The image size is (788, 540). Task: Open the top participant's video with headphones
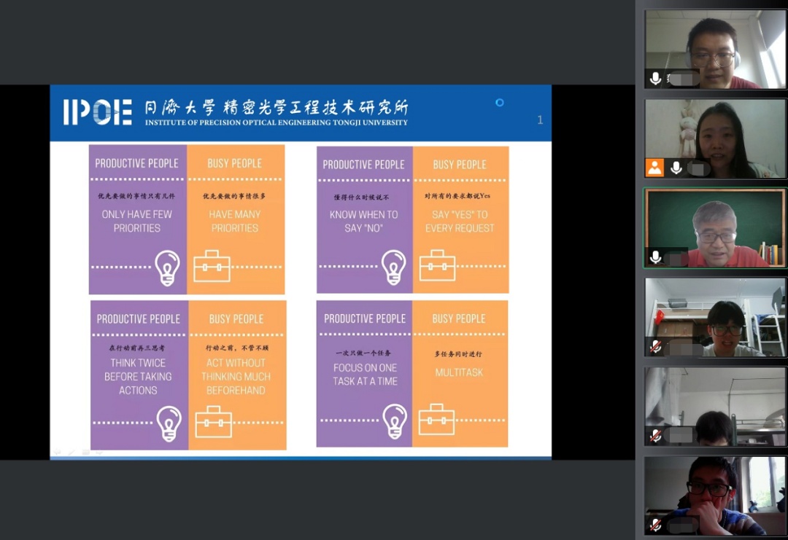point(715,47)
